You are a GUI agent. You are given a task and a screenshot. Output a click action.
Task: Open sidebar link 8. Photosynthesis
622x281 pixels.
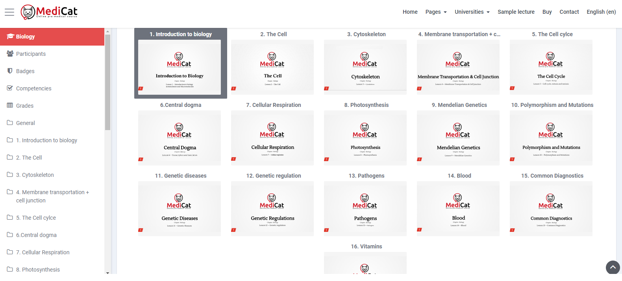click(52, 270)
